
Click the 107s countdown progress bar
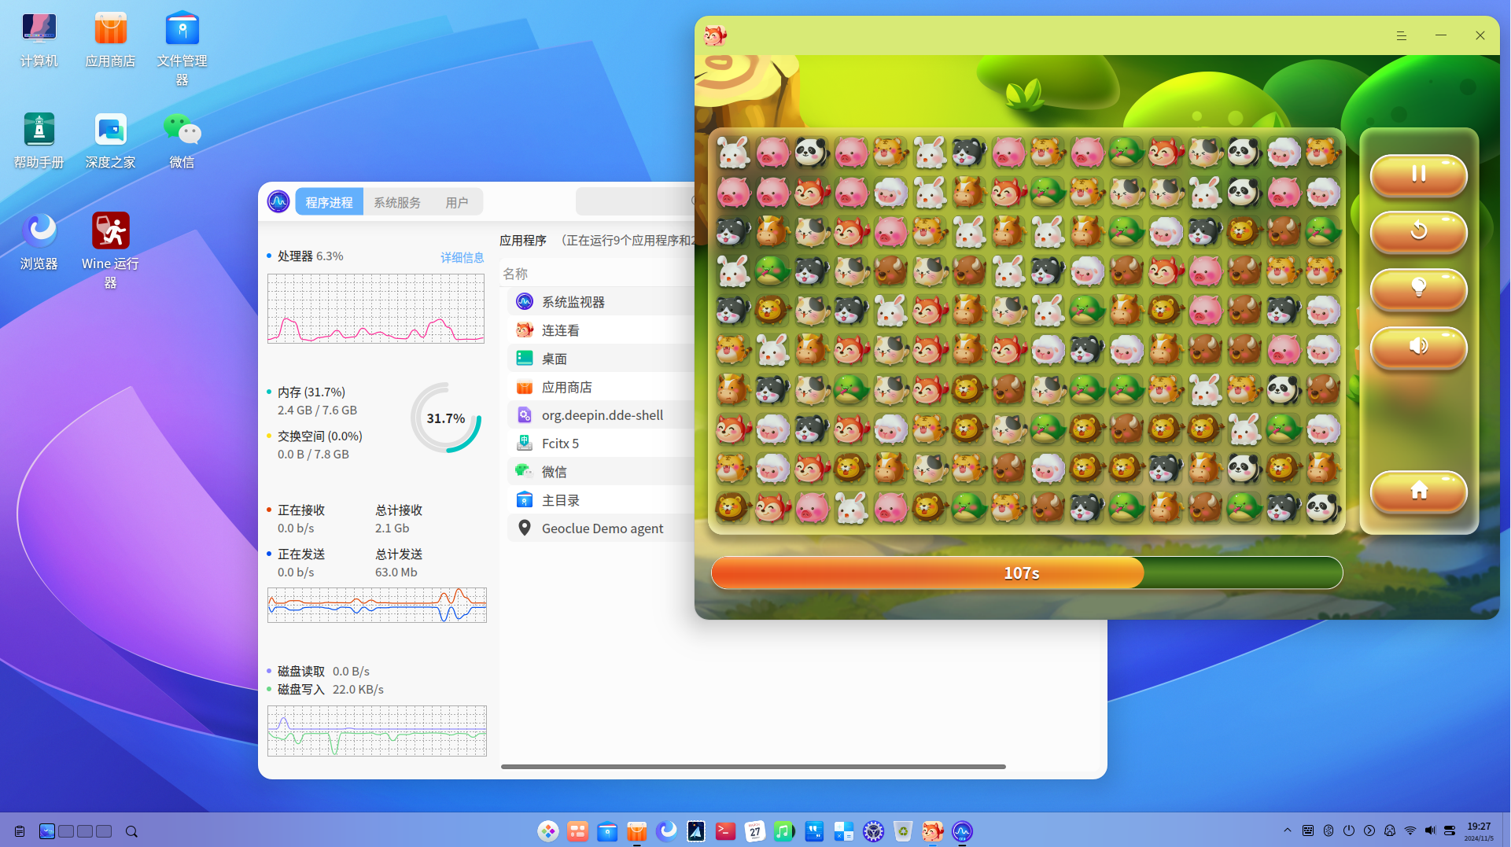click(x=1026, y=573)
